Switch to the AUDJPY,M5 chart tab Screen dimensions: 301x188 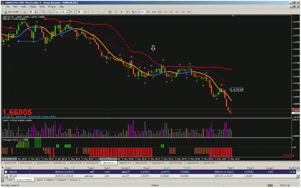pos(10,163)
